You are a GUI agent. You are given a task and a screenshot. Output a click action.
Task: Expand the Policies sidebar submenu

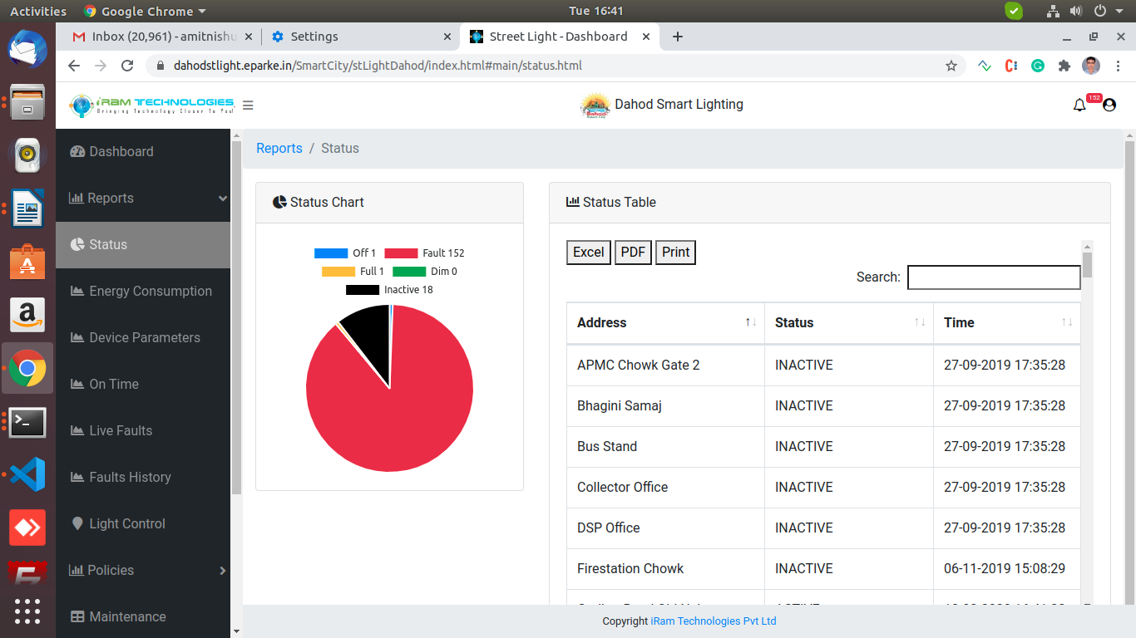(143, 570)
